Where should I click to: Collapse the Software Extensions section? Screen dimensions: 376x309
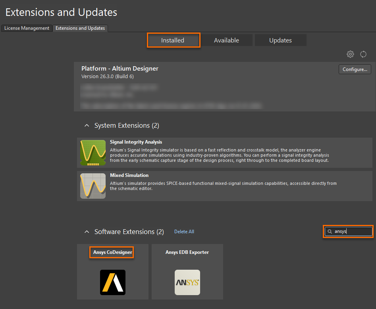click(x=87, y=232)
